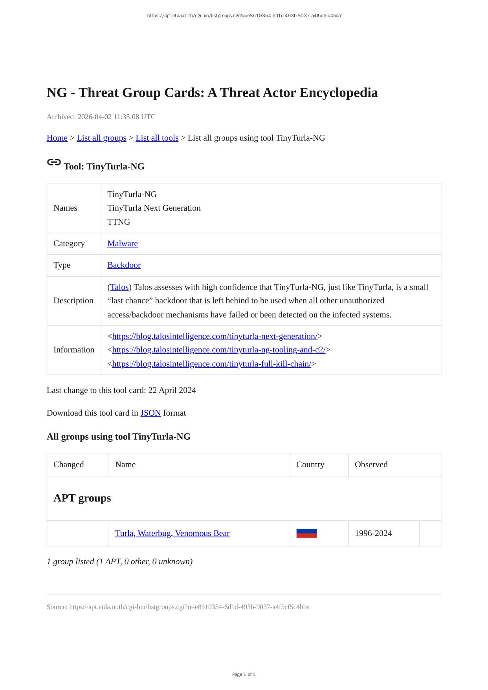The image size is (488, 690).
Task: Click the Country column header
Action: pos(310,464)
